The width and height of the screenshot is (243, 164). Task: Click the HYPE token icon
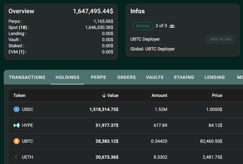click(16, 125)
